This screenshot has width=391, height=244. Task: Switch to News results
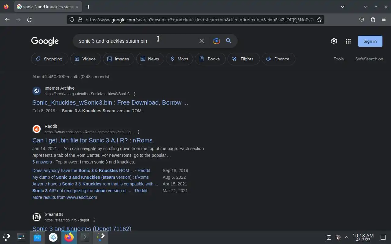click(150, 59)
